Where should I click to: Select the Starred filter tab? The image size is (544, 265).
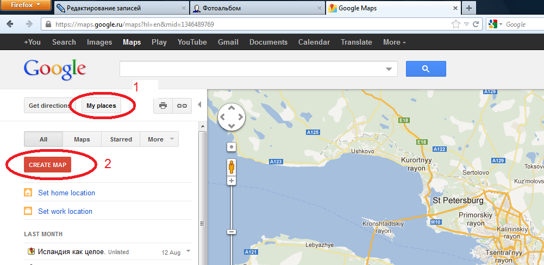[x=121, y=139]
